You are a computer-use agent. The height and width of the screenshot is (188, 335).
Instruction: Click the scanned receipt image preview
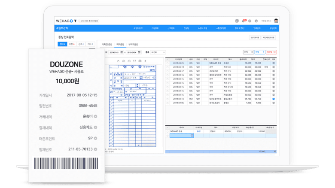pyautogui.click(x=132, y=106)
